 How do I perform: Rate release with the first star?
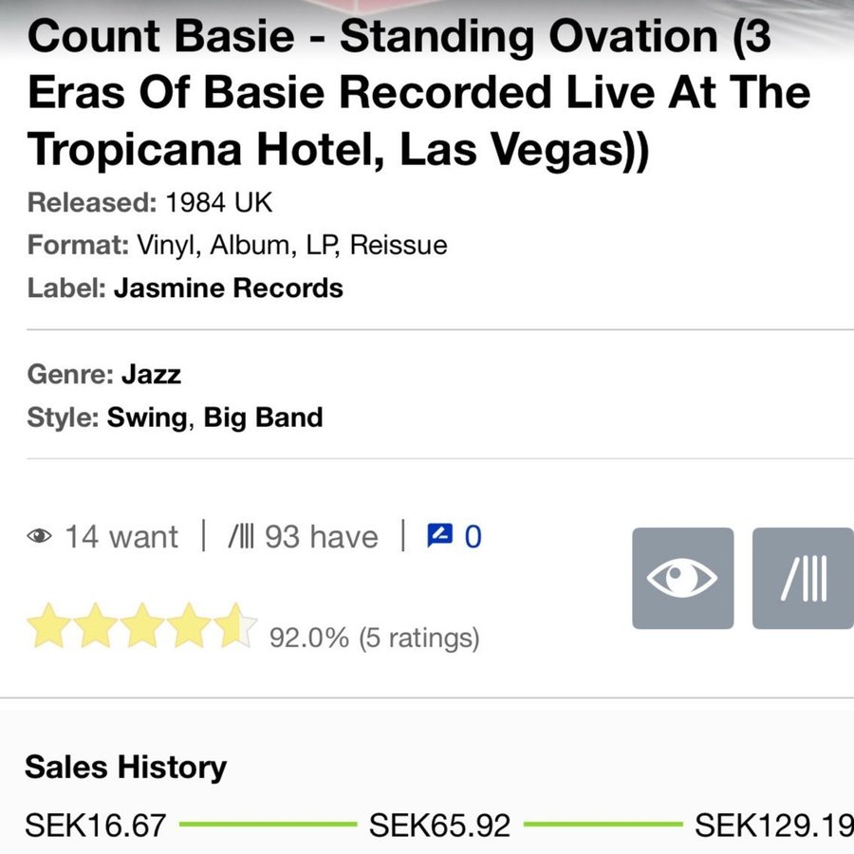(x=49, y=626)
